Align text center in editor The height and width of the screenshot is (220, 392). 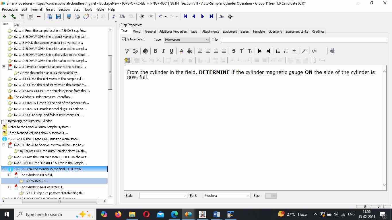tap(207, 51)
